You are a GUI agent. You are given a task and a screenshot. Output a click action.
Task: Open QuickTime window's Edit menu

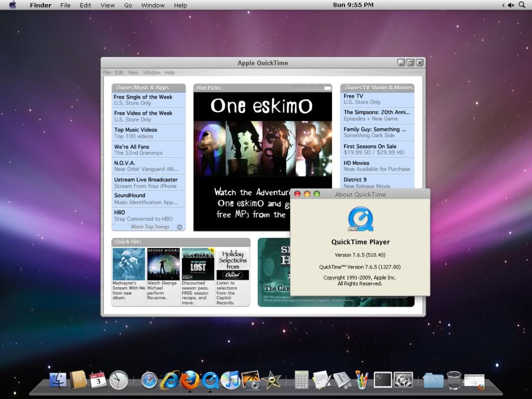pos(119,73)
